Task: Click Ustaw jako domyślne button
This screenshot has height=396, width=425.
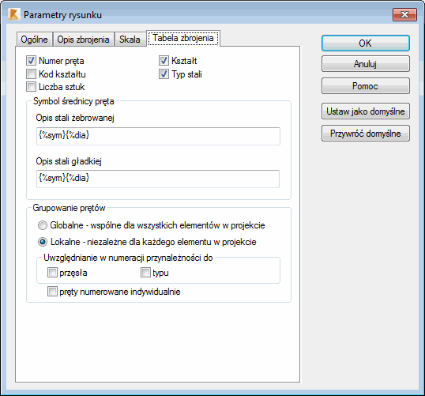Action: pyautogui.click(x=366, y=111)
